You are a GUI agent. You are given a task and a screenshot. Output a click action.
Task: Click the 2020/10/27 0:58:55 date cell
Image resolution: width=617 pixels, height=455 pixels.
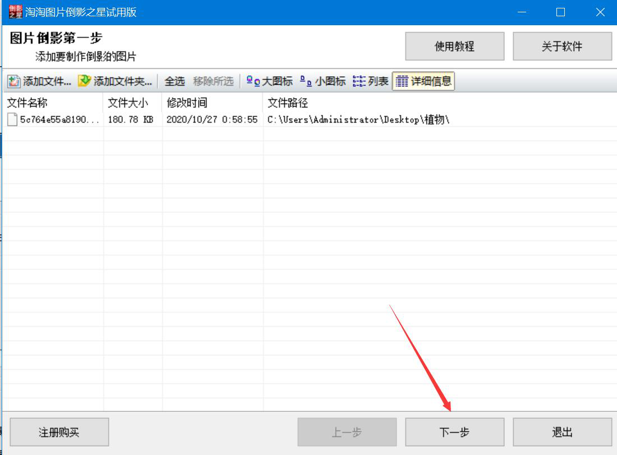coord(211,119)
